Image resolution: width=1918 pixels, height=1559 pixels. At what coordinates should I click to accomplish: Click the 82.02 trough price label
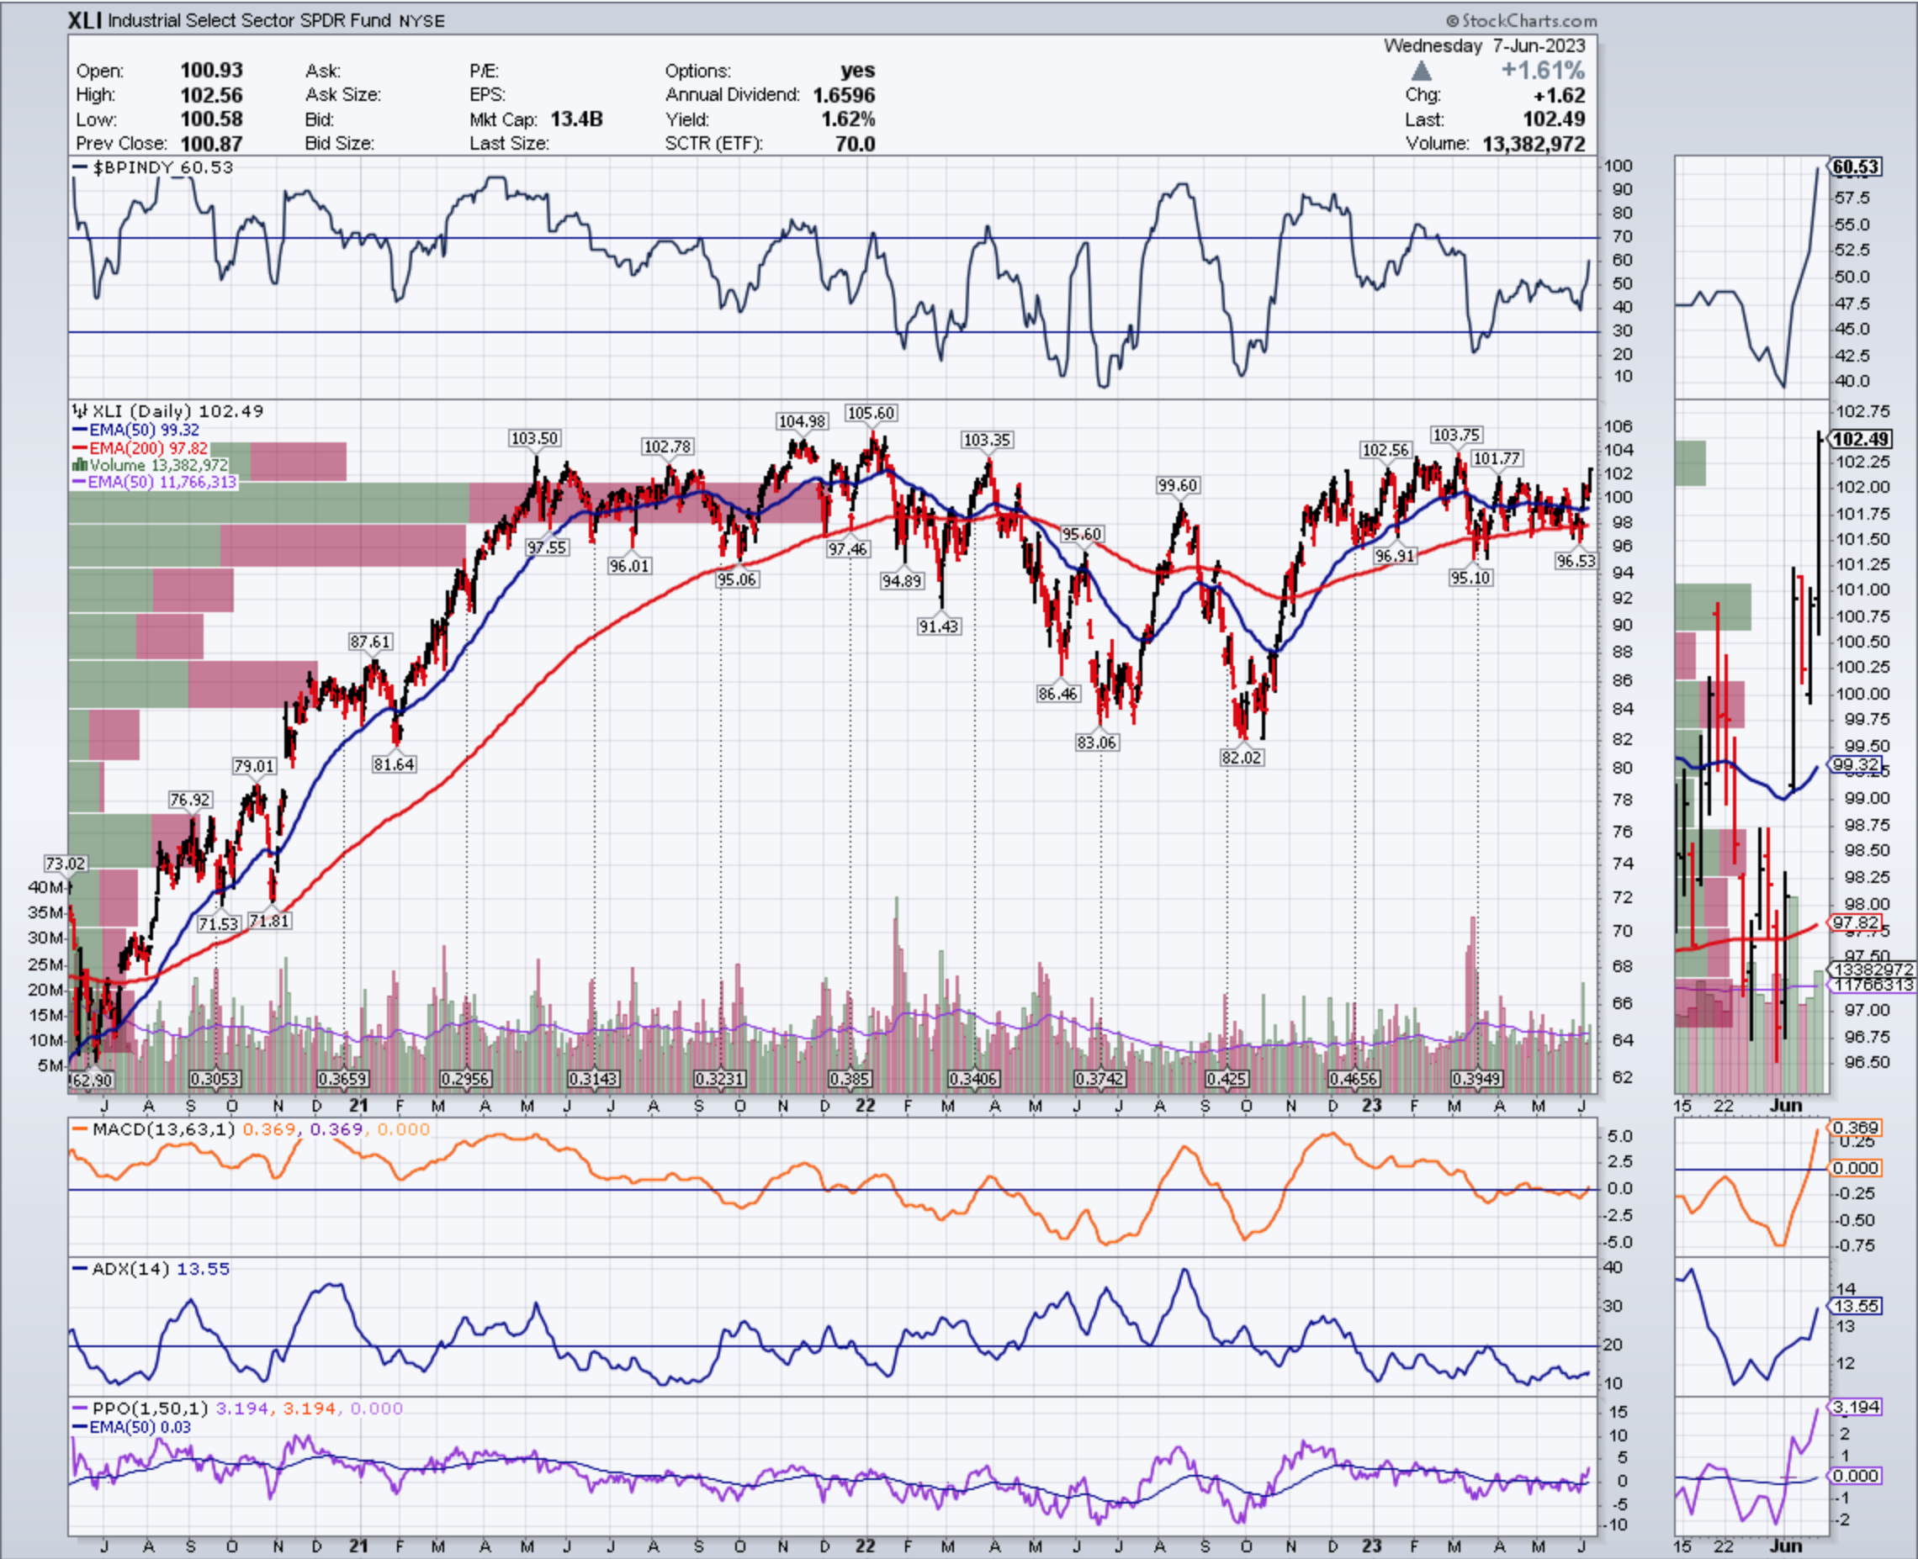pos(1241,757)
